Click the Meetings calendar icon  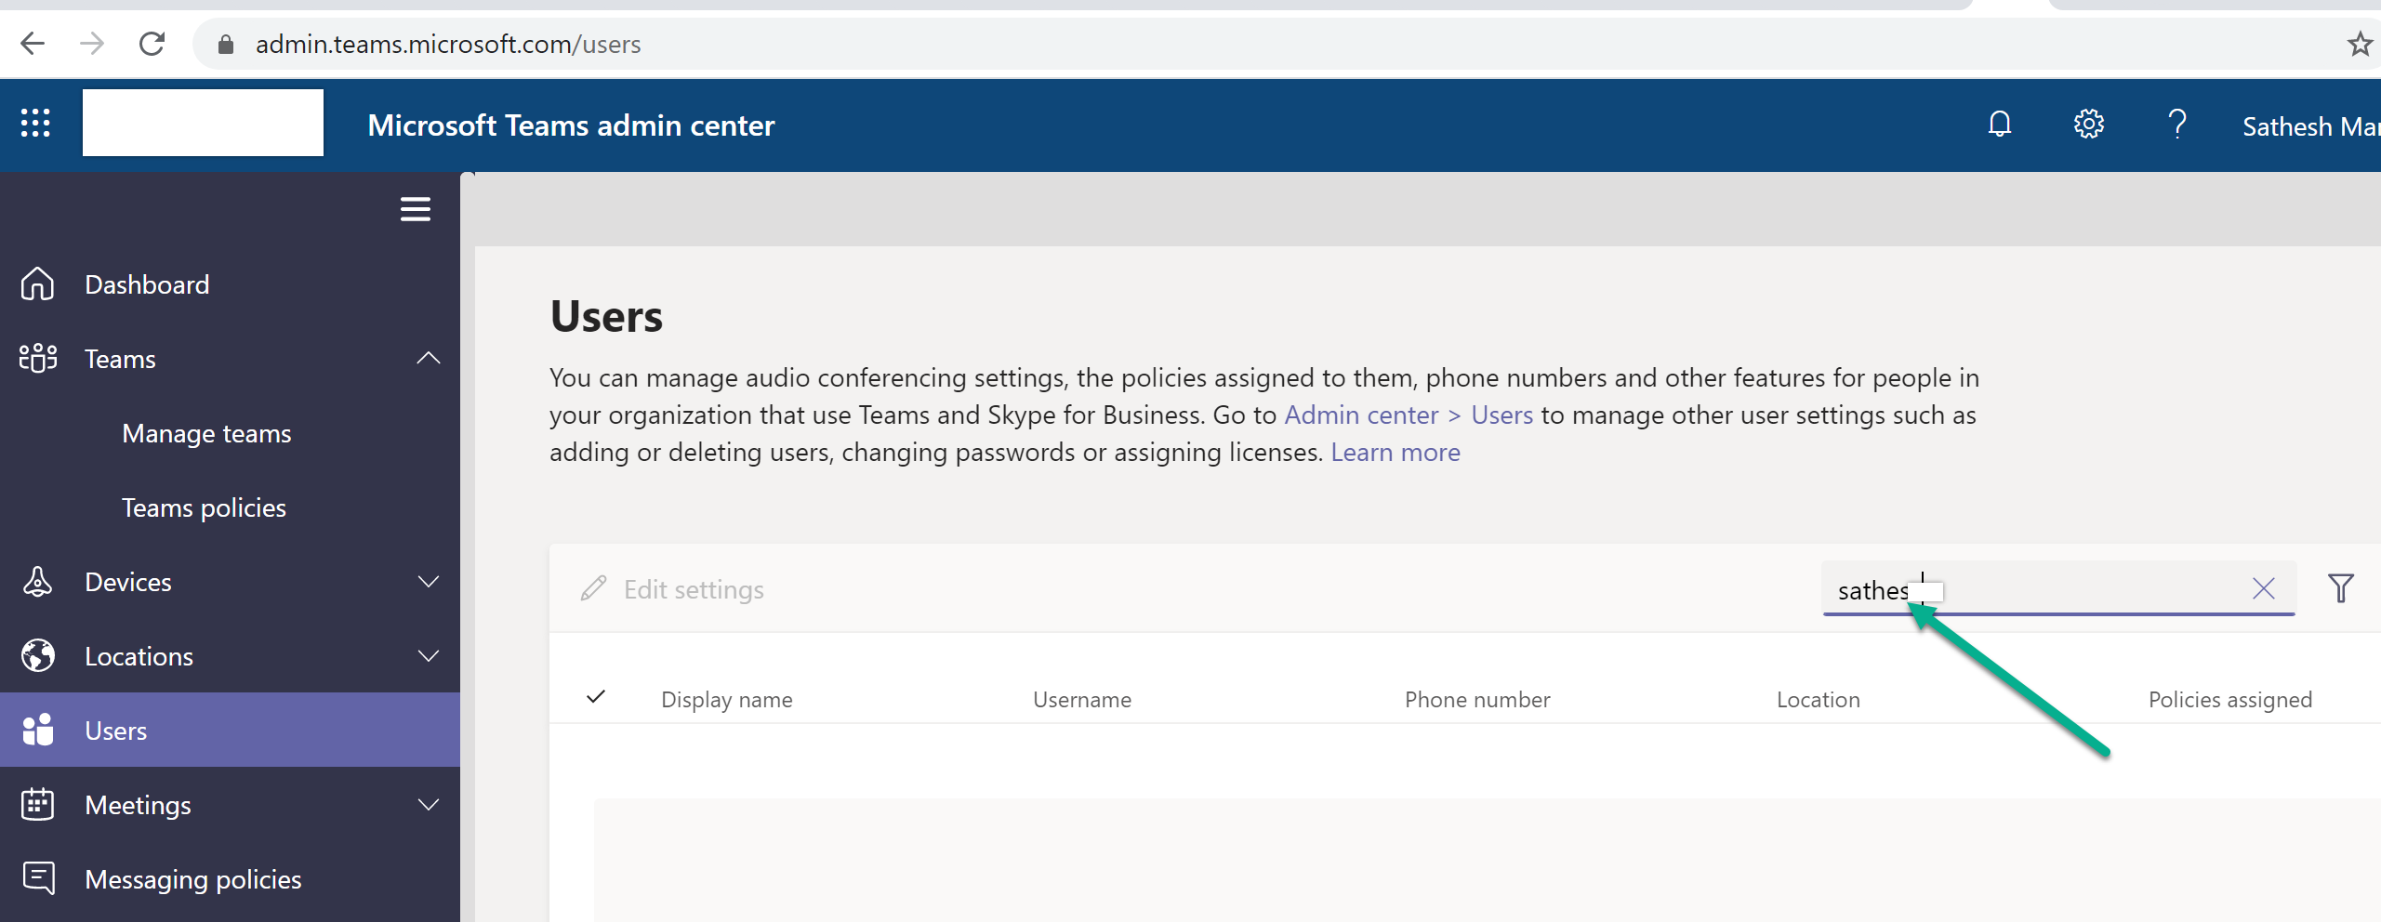37,804
